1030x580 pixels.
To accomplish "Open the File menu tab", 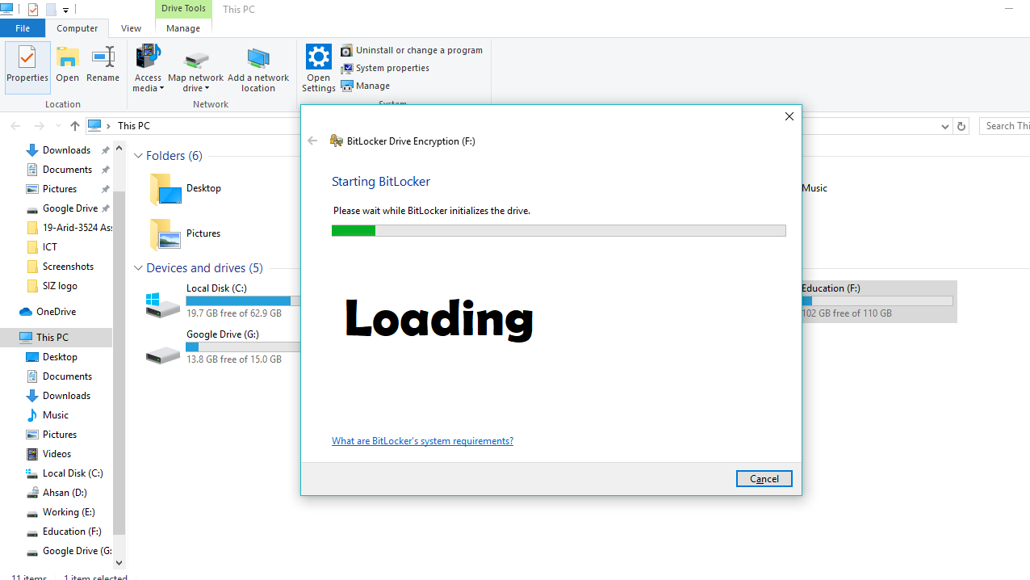I will pyautogui.click(x=23, y=27).
